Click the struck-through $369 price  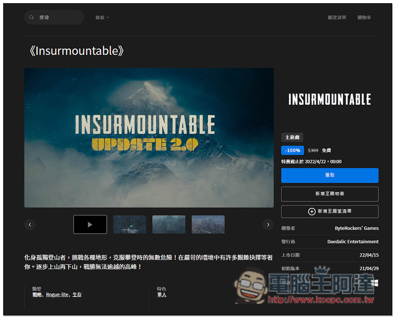(x=313, y=150)
